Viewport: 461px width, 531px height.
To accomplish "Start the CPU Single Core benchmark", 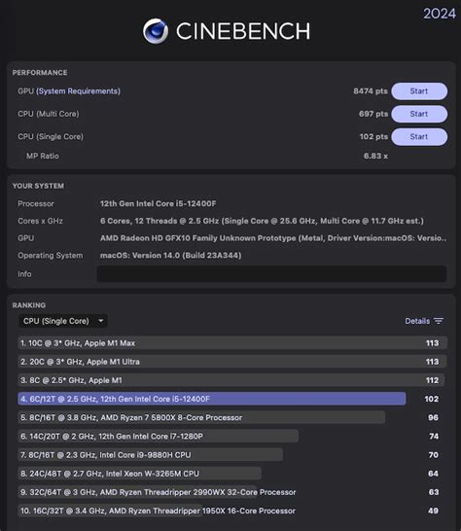I will (419, 136).
